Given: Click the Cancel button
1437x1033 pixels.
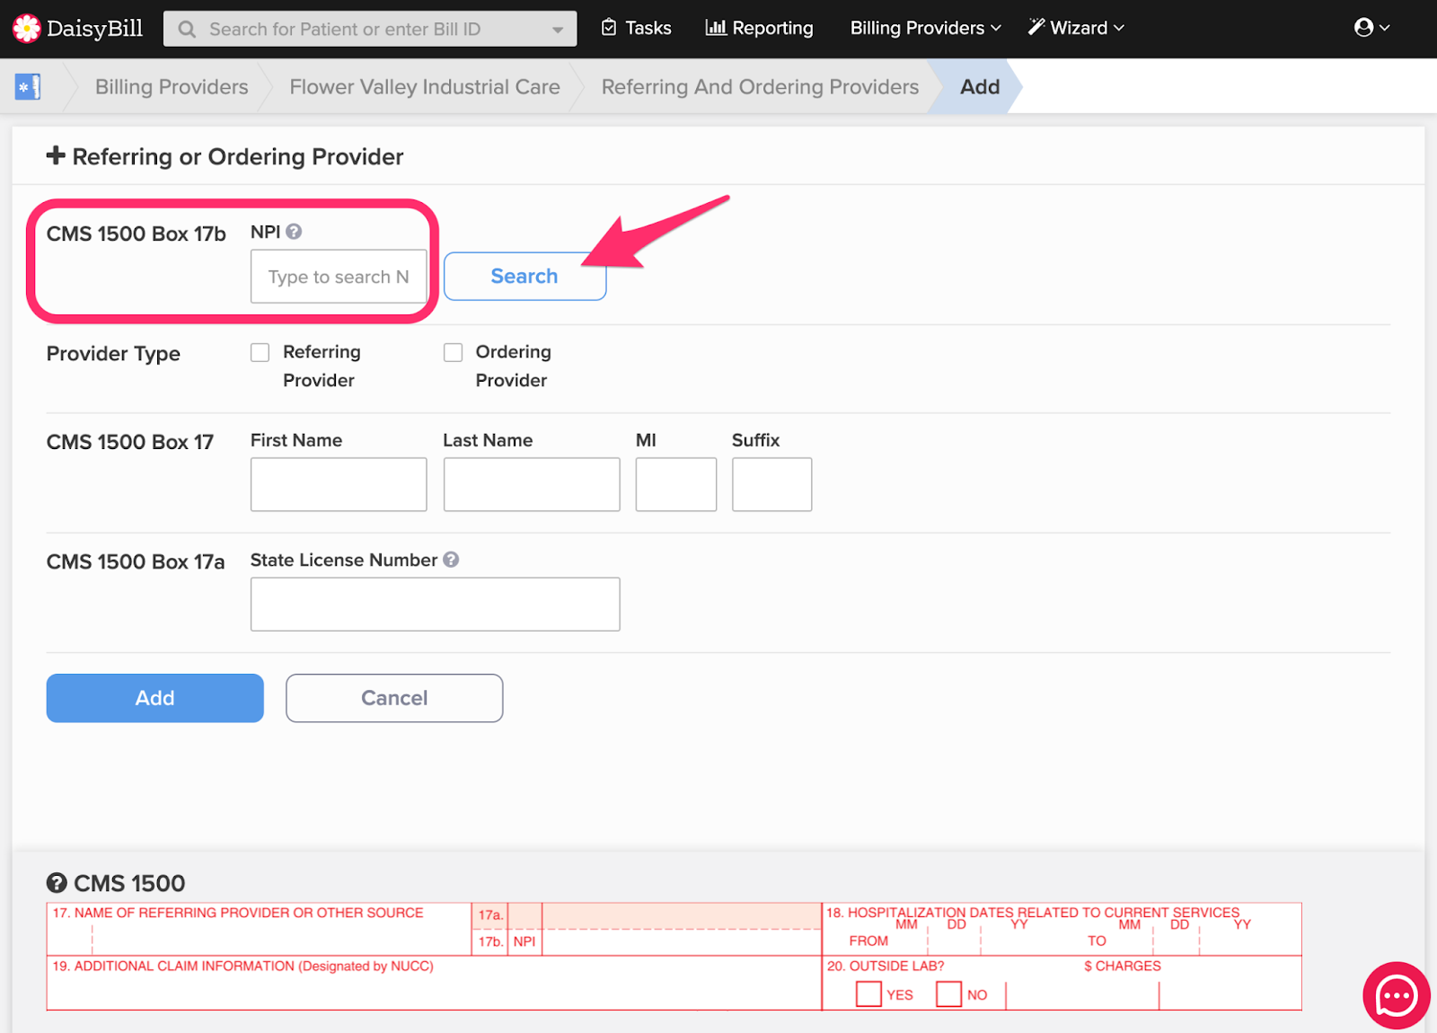Looking at the screenshot, I should [394, 698].
